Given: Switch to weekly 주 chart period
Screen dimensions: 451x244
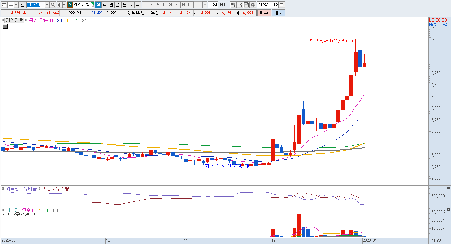Looking at the screenshot, I should [x=105, y=5].
